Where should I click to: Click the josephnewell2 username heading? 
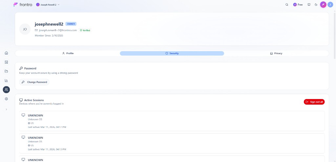pos(49,24)
